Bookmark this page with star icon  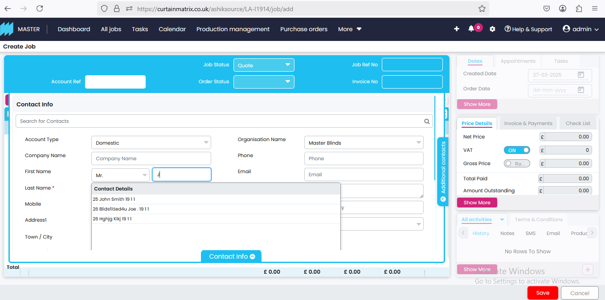point(482,8)
